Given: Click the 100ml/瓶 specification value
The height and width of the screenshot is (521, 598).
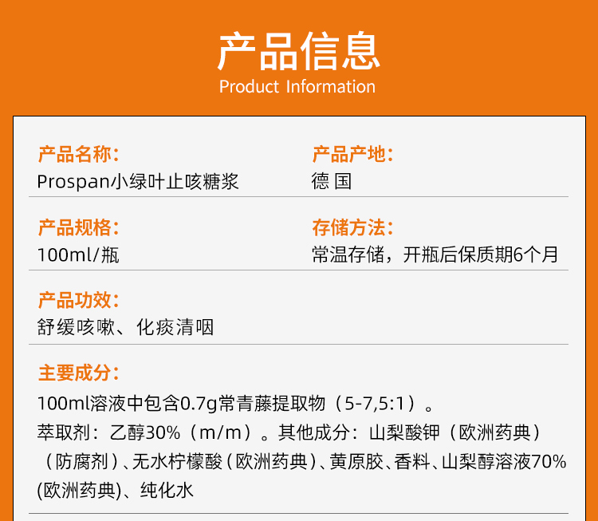Looking at the screenshot, I should coord(78,255).
